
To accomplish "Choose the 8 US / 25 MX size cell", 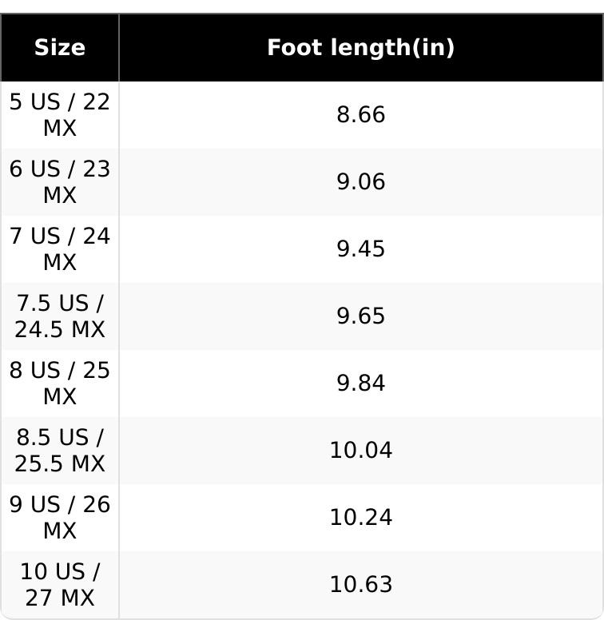I will (60, 384).
